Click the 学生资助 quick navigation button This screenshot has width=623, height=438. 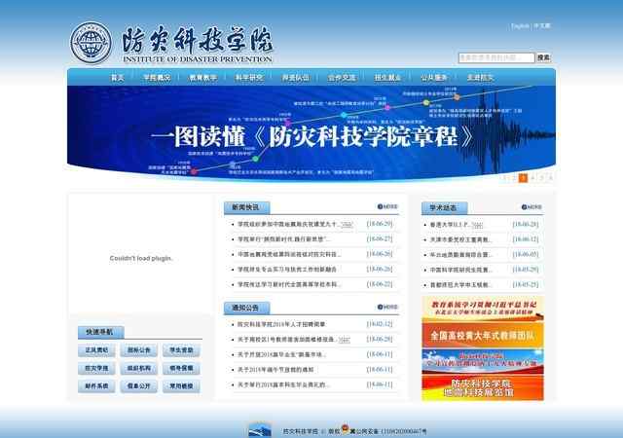181,350
